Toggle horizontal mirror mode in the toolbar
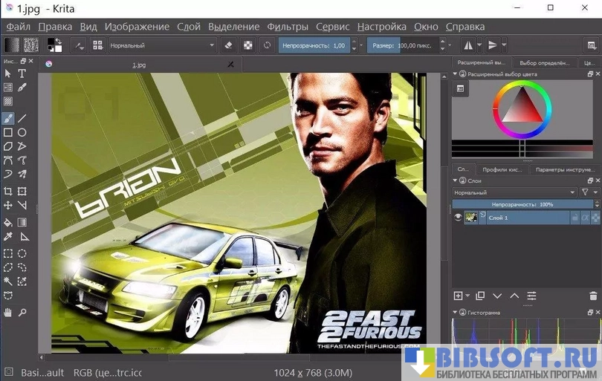Viewport: 602px width, 381px height. click(x=468, y=45)
